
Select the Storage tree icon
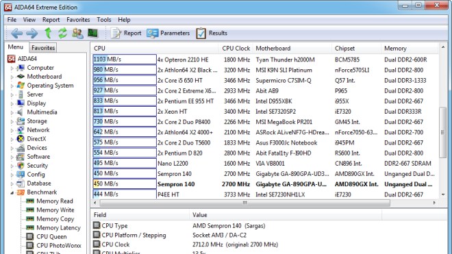[21, 121]
